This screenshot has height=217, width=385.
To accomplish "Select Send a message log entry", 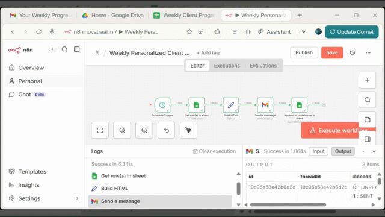I will (160, 201).
